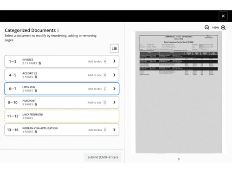Expand the Korean Visa Application chevron
The height and width of the screenshot is (174, 232).
click(x=114, y=130)
